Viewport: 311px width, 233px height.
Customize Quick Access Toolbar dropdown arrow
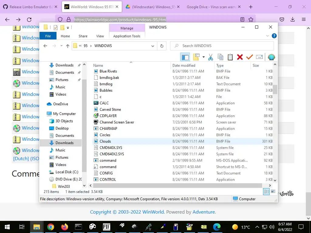coord(68,28)
